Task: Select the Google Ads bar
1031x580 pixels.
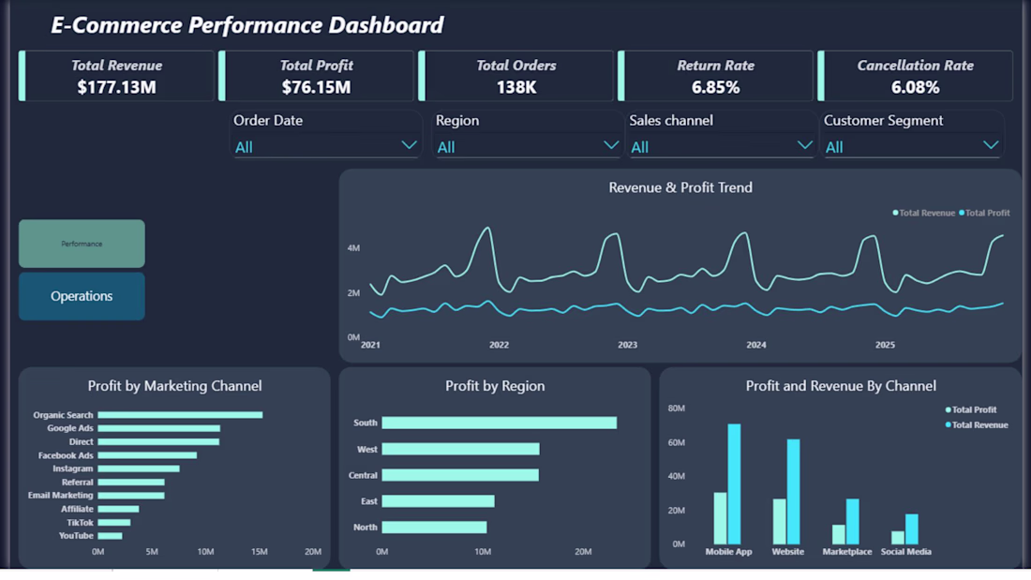Action: 159,429
